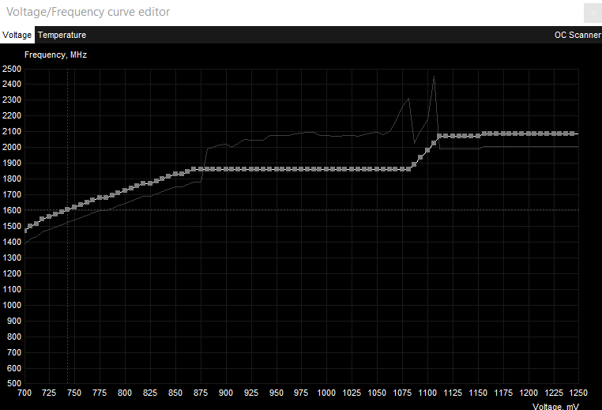Click the 'Frequency, MHz' axis label
602x410 pixels.
(x=55, y=55)
